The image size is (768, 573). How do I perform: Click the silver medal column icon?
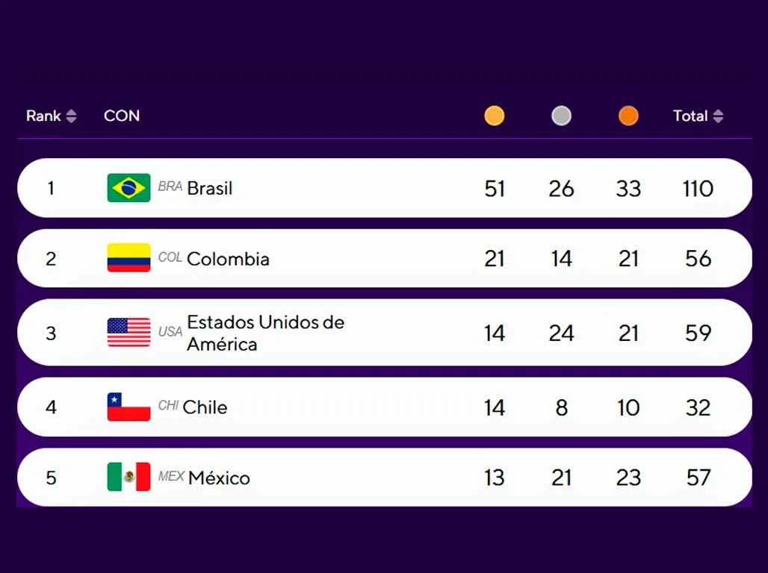561,116
